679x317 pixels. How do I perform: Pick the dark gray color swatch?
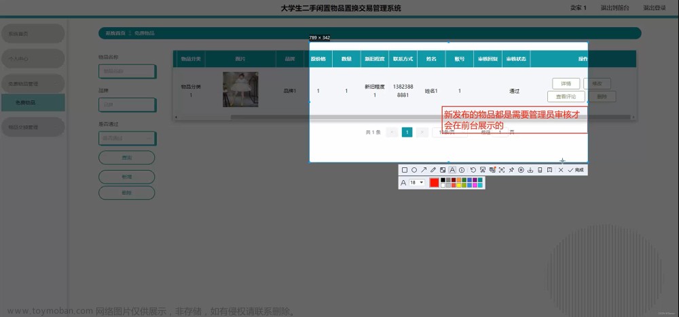click(448, 179)
